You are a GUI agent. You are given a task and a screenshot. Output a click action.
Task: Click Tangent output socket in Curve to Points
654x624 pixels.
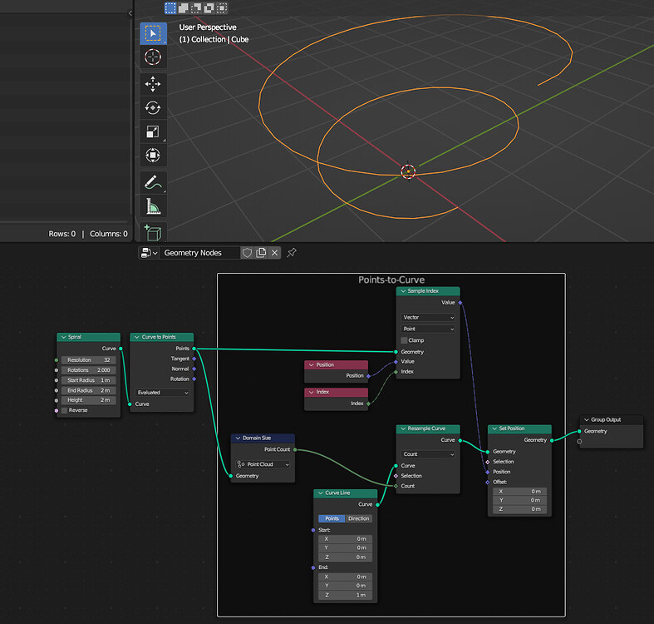(194, 359)
